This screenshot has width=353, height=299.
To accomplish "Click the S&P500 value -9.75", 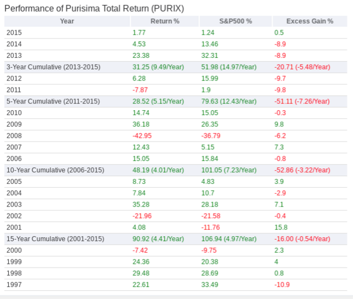I will pyautogui.click(x=208, y=251).
